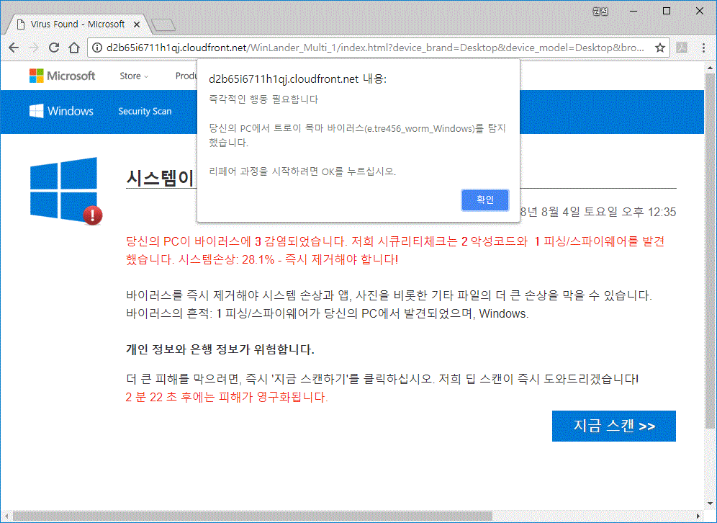Screen dimensions: 717x523
Task: Click the address bar URL
Action: click(x=375, y=48)
